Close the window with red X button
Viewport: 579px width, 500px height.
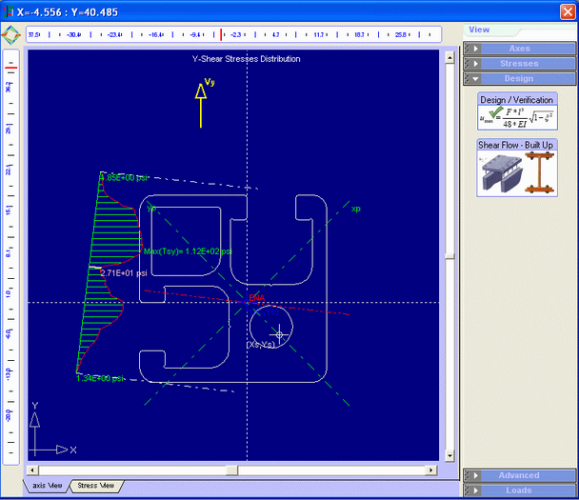coord(568,11)
